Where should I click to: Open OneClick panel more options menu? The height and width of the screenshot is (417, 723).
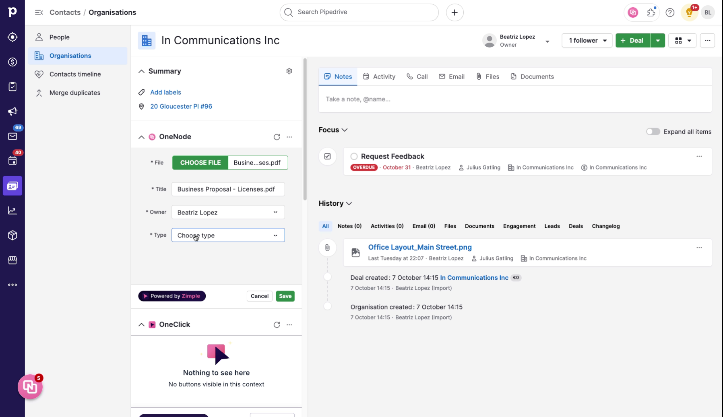[289, 324]
